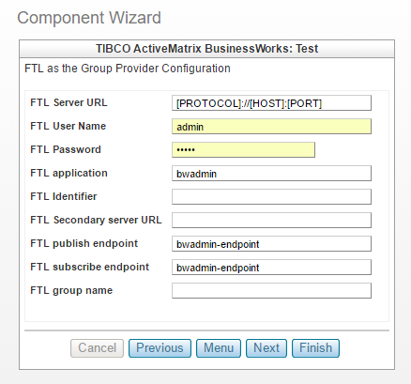Click the FTL application text box
This screenshot has height=384, width=411.
[x=271, y=174]
